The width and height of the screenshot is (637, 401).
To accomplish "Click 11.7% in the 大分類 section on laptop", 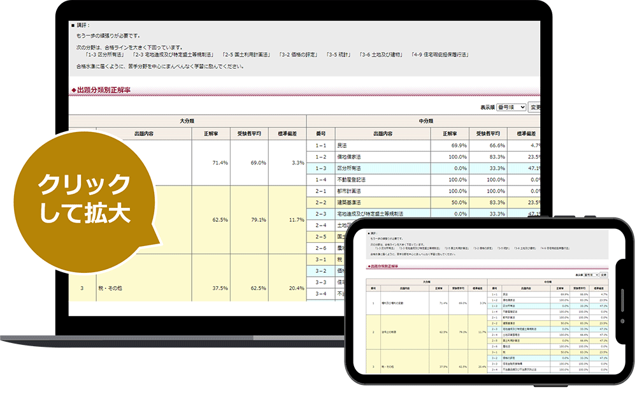I will (x=297, y=219).
